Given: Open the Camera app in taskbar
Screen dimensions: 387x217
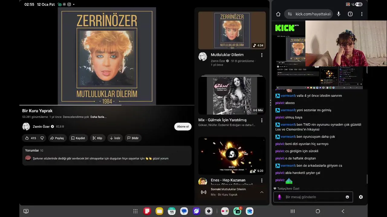Looking at the screenshot, I should pos(209,211).
